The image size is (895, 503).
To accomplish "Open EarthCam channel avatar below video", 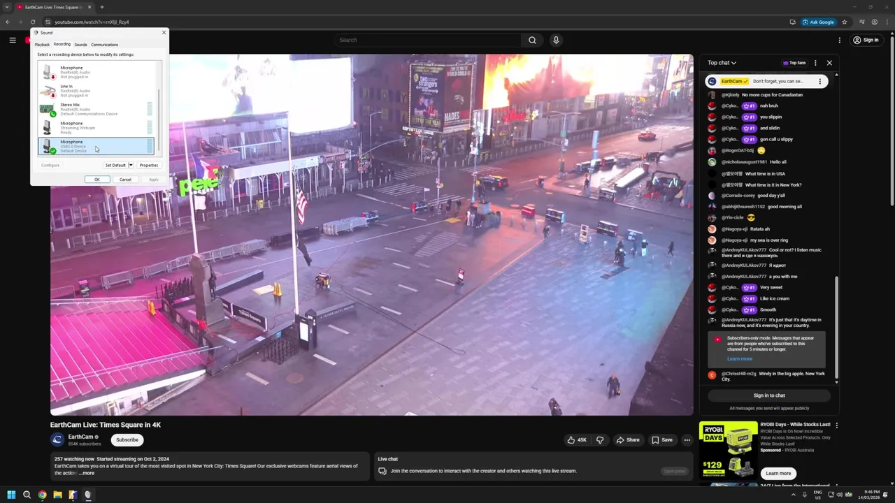I will pos(57,439).
